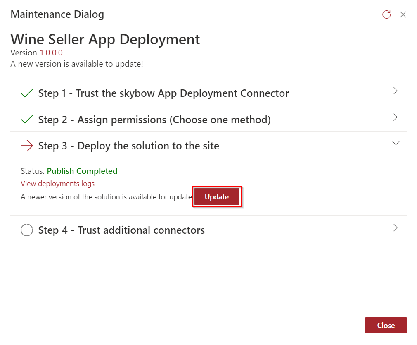Expand Step 1 using its chevron
This screenshot has height=345, width=417.
click(x=396, y=91)
